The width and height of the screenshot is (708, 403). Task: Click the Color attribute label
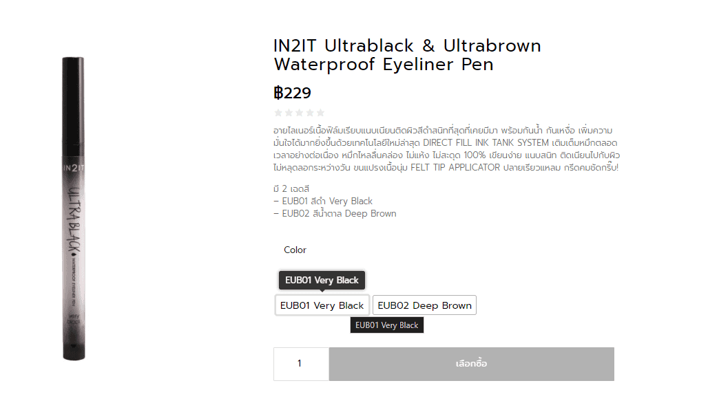295,250
